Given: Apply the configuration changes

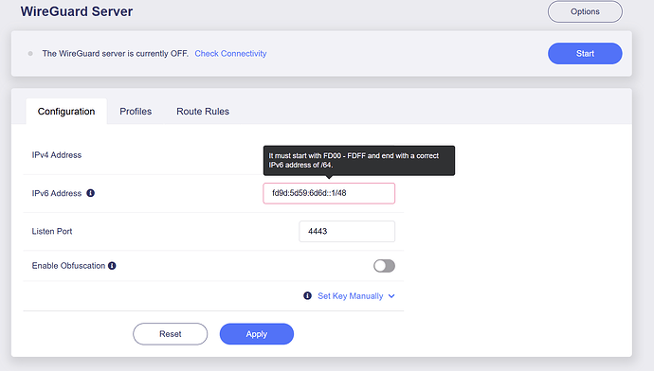Looking at the screenshot, I should [257, 334].
